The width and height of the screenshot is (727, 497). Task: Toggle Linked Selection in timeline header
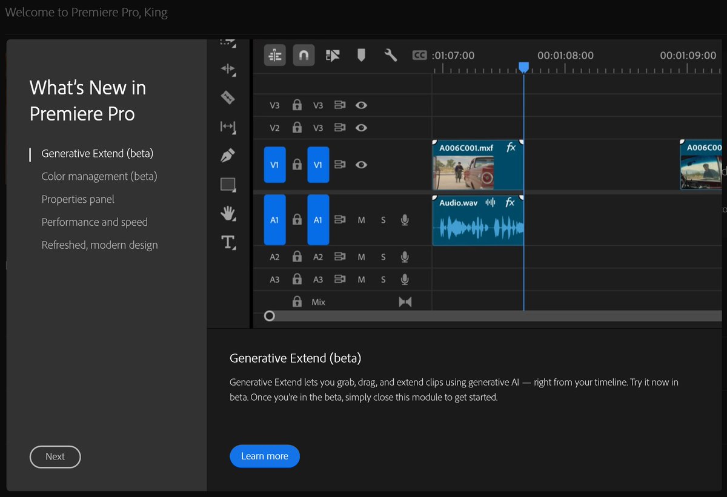[333, 56]
